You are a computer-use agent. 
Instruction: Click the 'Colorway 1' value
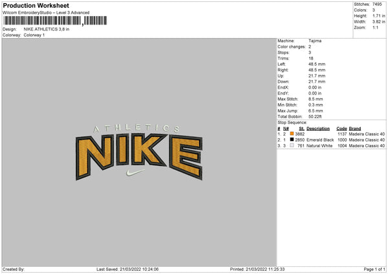[34, 35]
